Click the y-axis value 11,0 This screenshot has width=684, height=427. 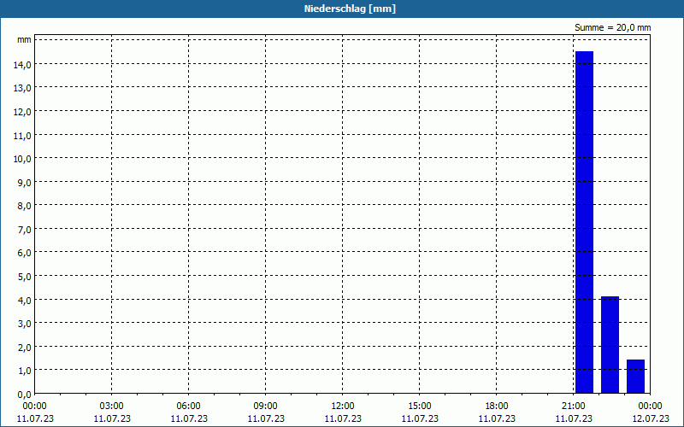pyautogui.click(x=22, y=135)
